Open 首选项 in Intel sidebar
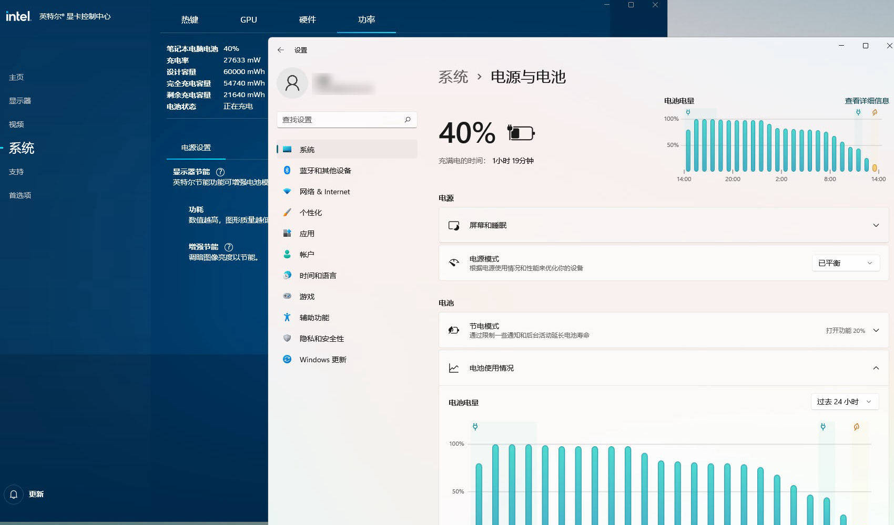The width and height of the screenshot is (894, 525). (x=20, y=195)
